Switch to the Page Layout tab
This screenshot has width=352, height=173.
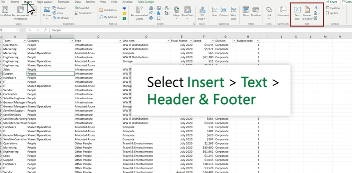[x=44, y=2]
